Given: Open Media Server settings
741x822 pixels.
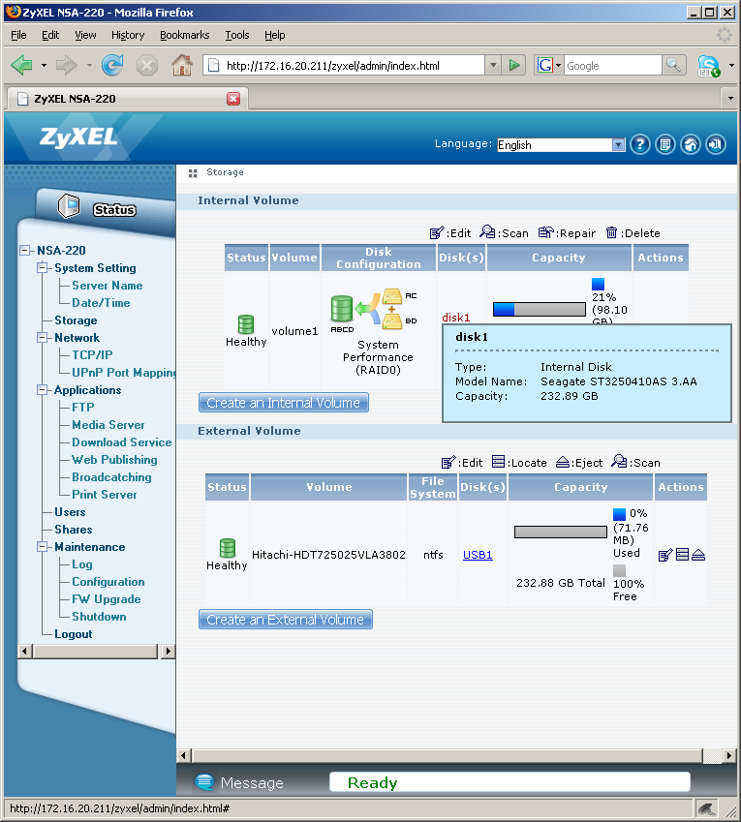Looking at the screenshot, I should tap(108, 425).
